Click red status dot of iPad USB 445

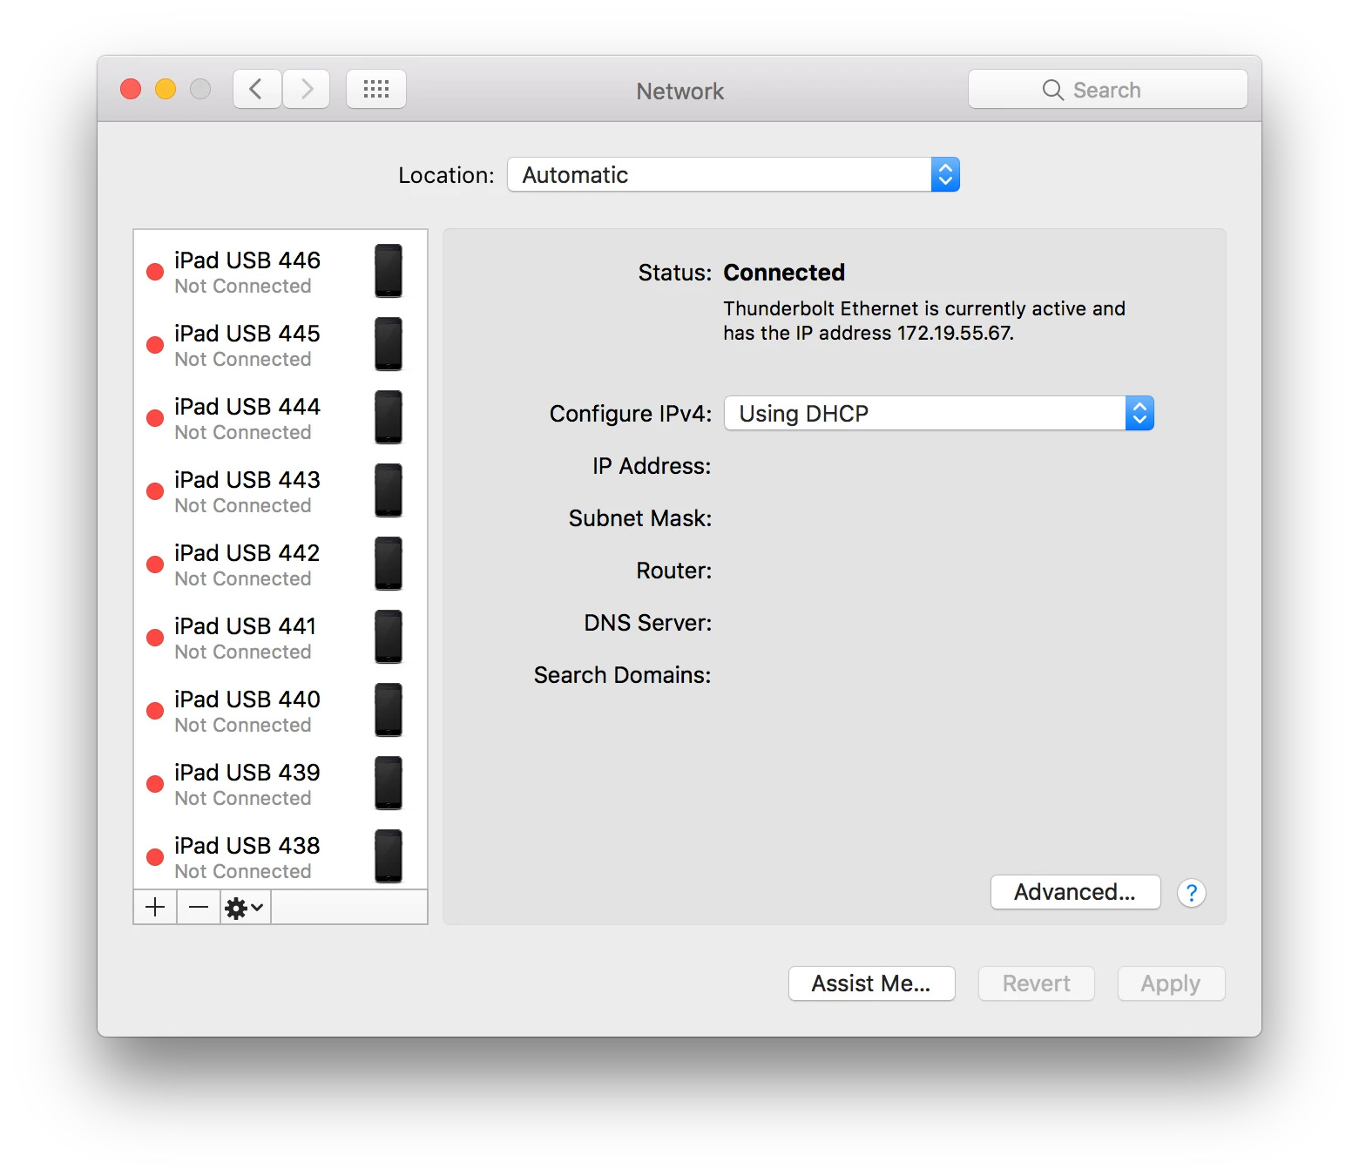[155, 345]
